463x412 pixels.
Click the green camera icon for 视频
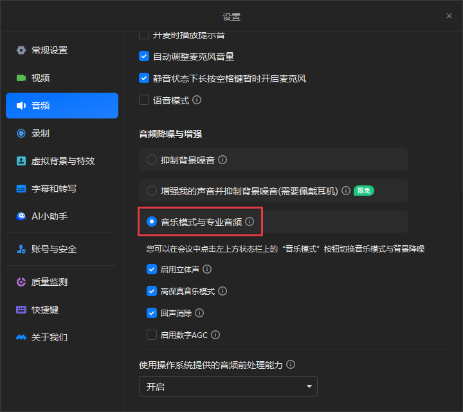(21, 78)
